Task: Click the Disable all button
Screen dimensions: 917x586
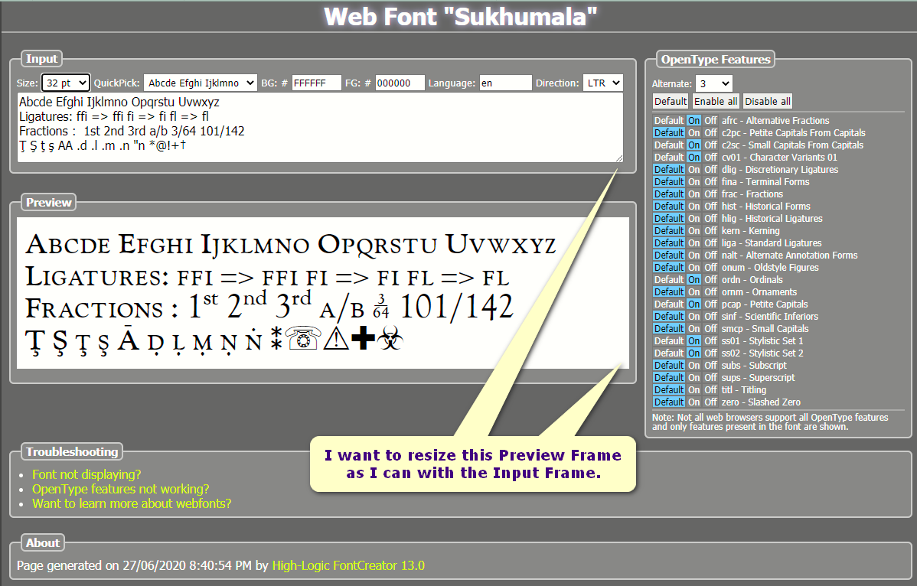Action: click(x=768, y=101)
